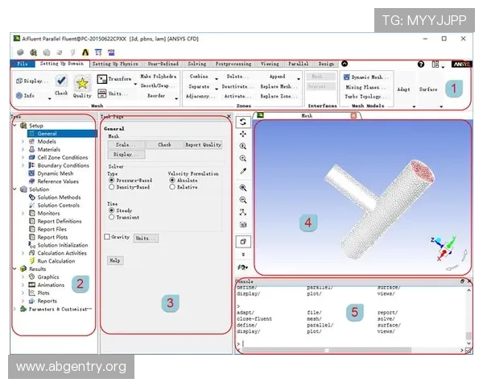This screenshot has width=483, height=387.
Task: Click the Quality star icon
Action: (x=82, y=83)
